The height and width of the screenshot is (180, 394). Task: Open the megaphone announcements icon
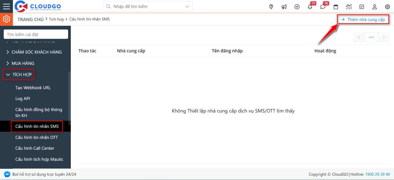pyautogui.click(x=284, y=7)
